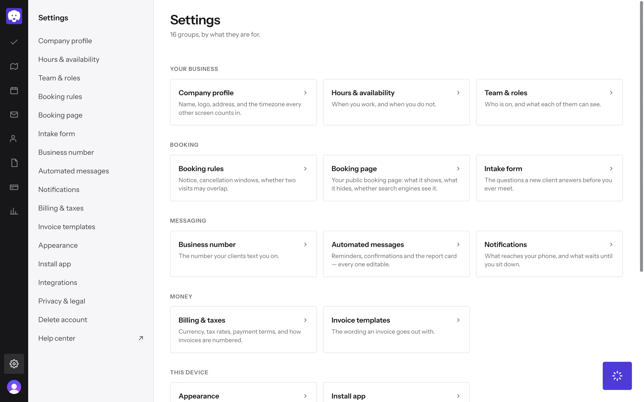Click the external arrow beside Help center

[x=141, y=338]
